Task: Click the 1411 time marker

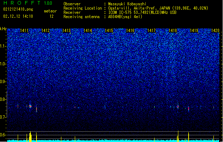Action: (x=24, y=31)
